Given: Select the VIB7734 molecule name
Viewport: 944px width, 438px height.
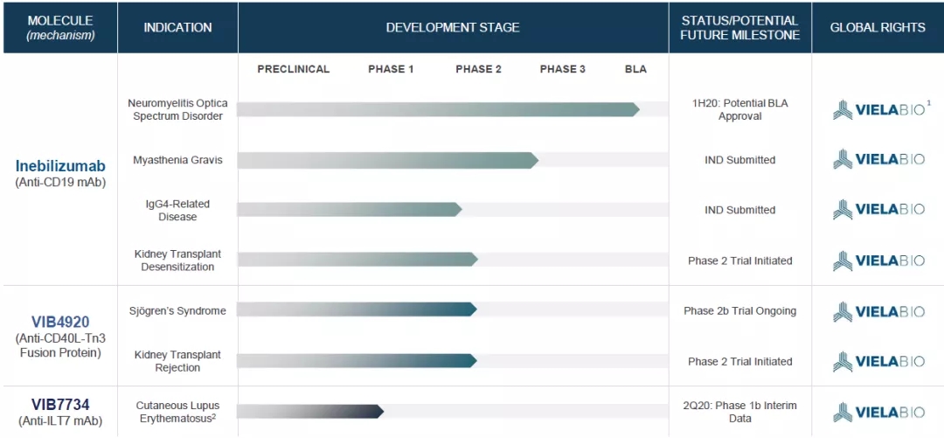Looking at the screenshot, I should (x=60, y=405).
